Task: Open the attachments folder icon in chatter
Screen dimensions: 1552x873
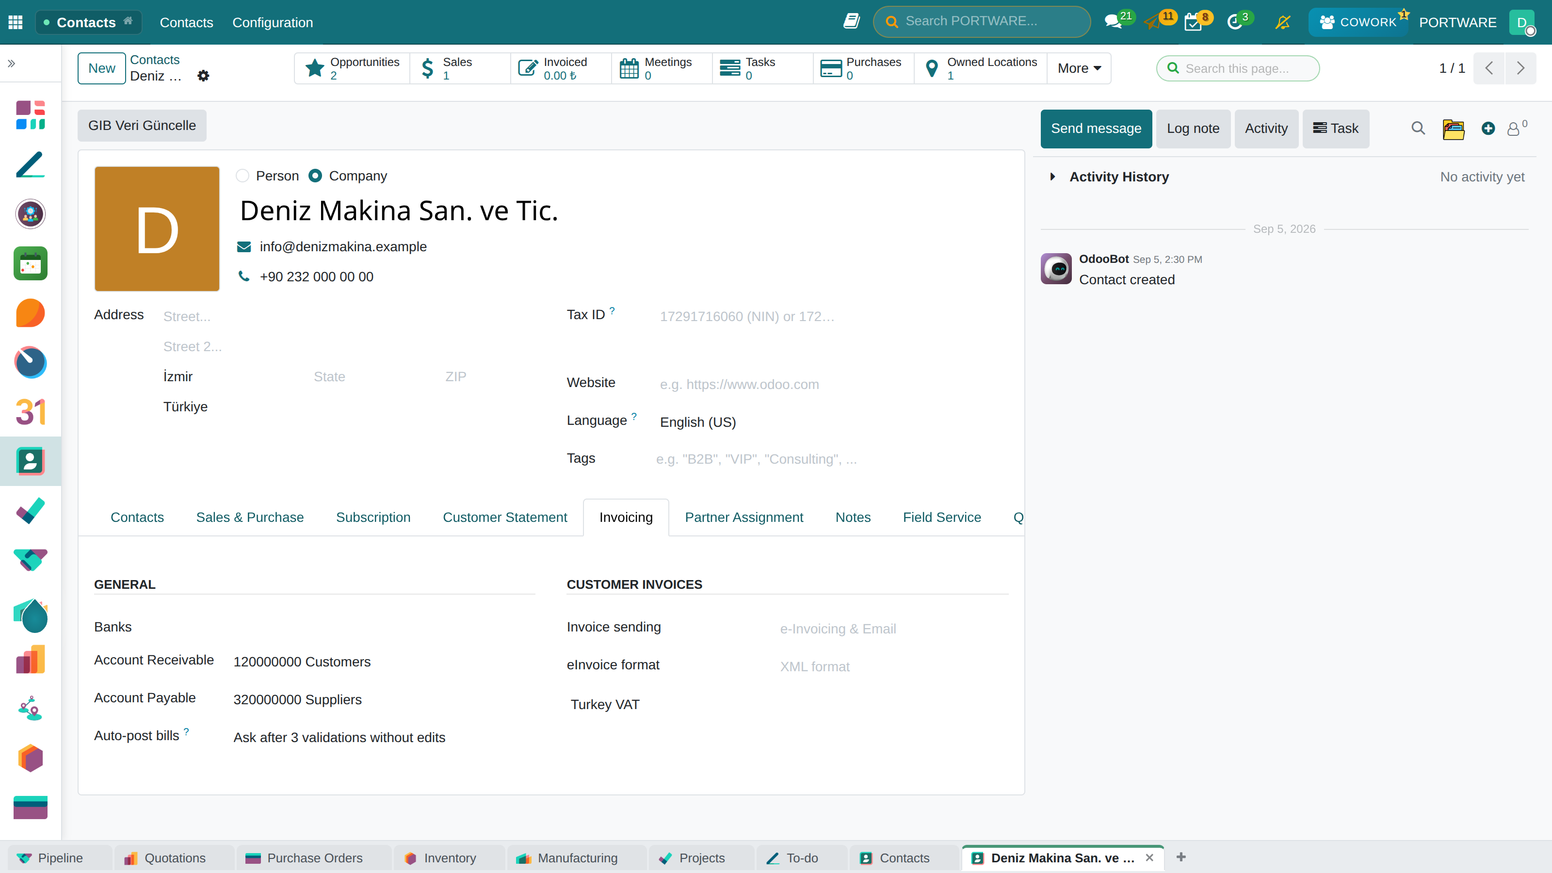Action: point(1453,129)
